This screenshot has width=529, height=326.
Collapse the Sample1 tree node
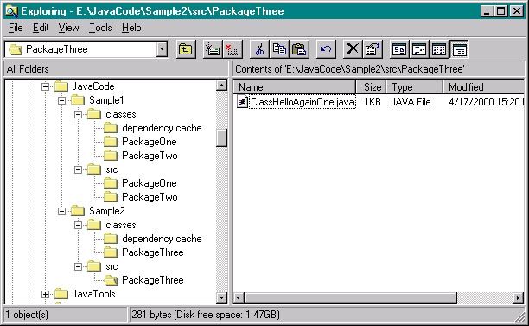pyautogui.click(x=61, y=100)
